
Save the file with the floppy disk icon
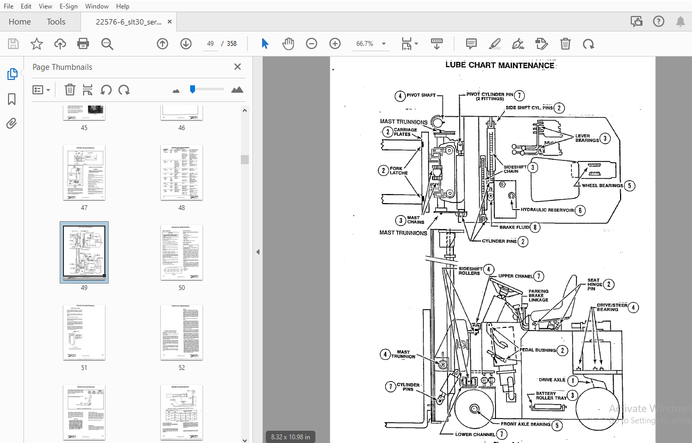click(x=13, y=44)
